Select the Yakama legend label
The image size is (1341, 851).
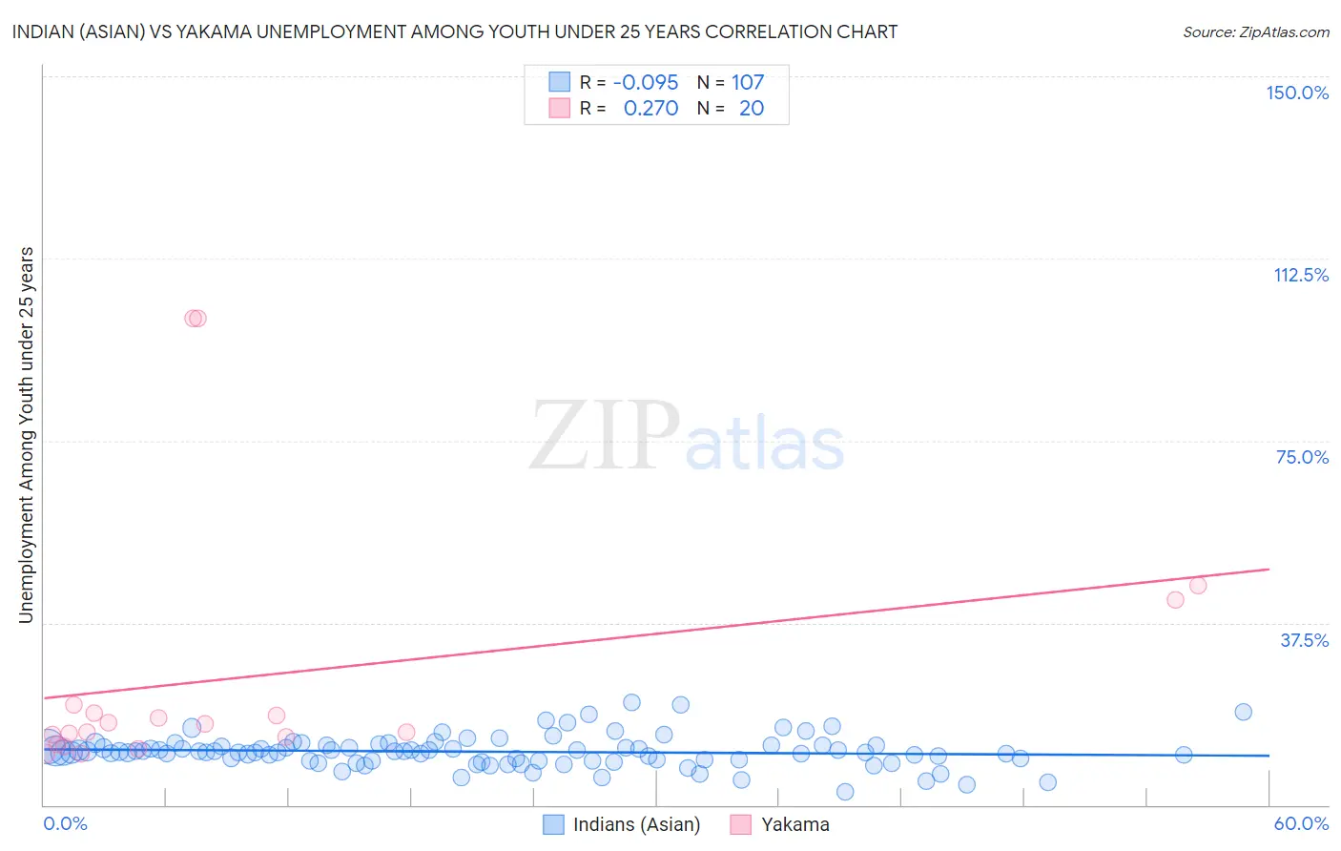795,824
